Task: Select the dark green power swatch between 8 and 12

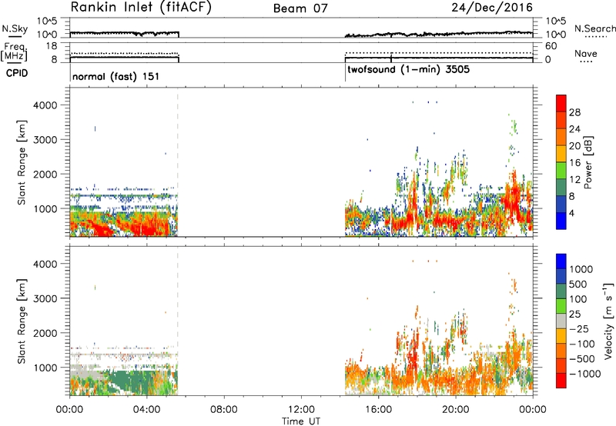Action: 561,188
